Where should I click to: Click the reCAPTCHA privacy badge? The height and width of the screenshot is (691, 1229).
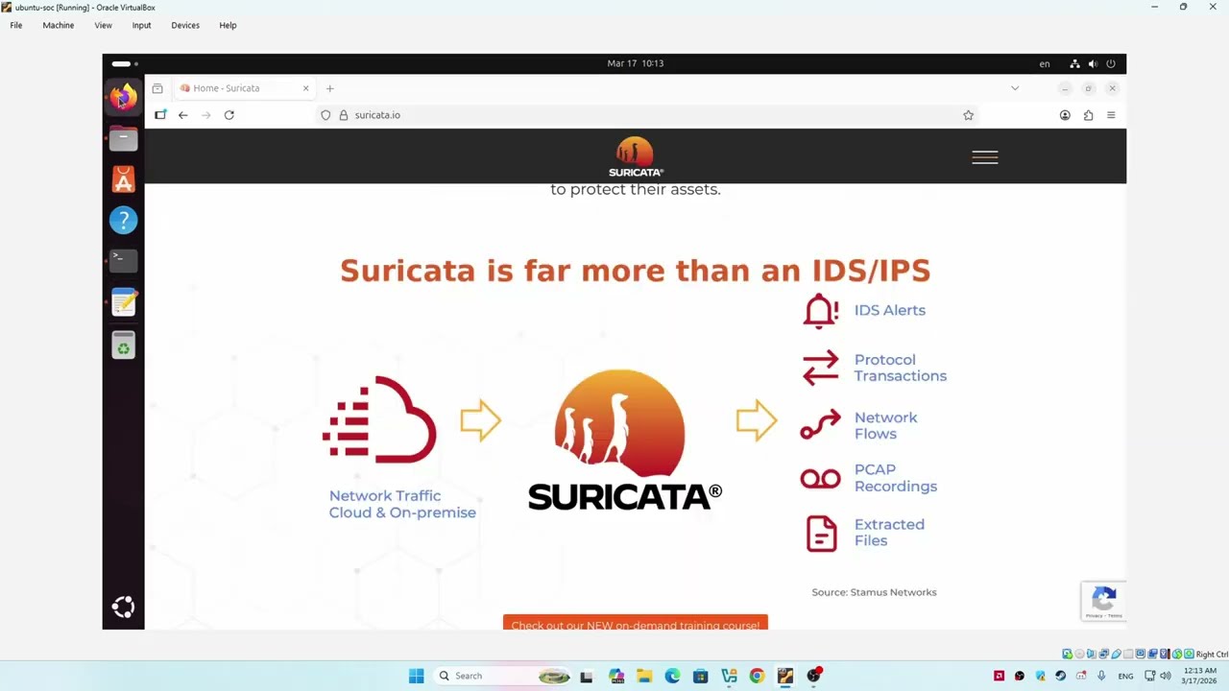click(1103, 601)
